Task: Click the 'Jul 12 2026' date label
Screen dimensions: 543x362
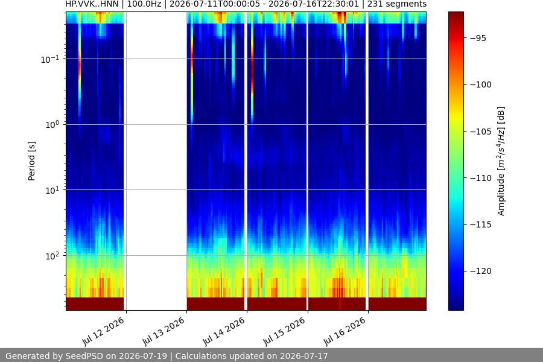Action: 103,331
